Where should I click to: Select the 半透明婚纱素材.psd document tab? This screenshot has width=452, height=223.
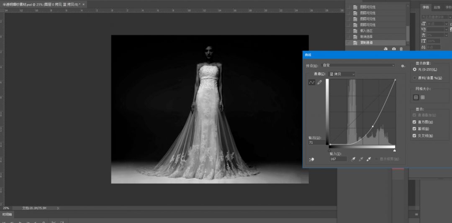(x=42, y=4)
